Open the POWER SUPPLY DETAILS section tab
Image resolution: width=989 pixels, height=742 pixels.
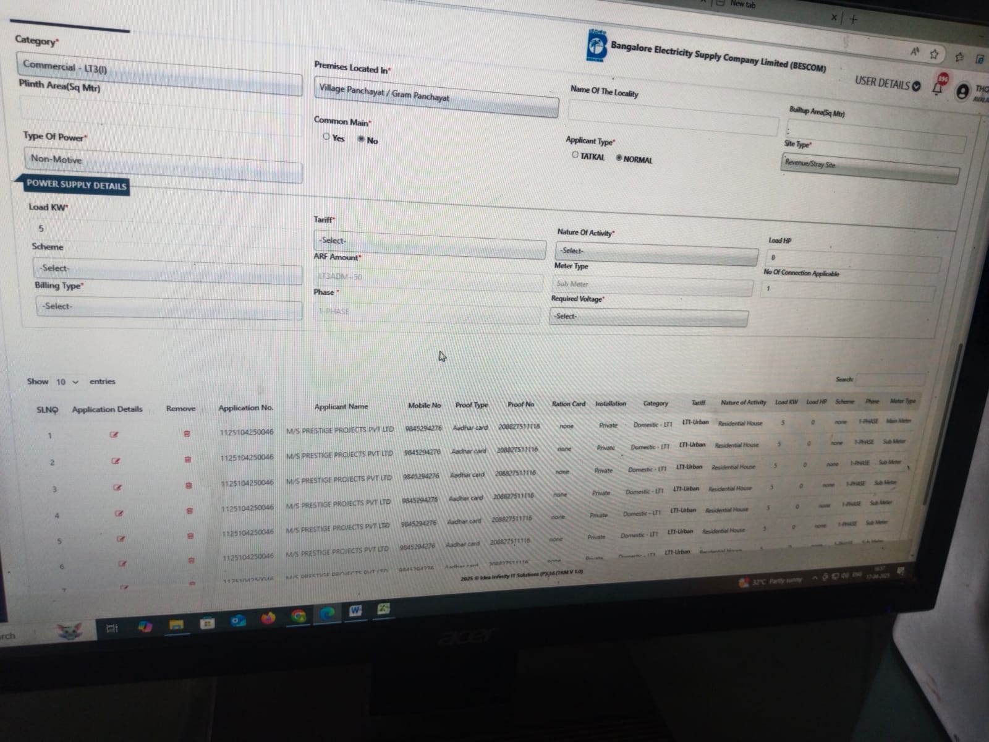tap(76, 184)
